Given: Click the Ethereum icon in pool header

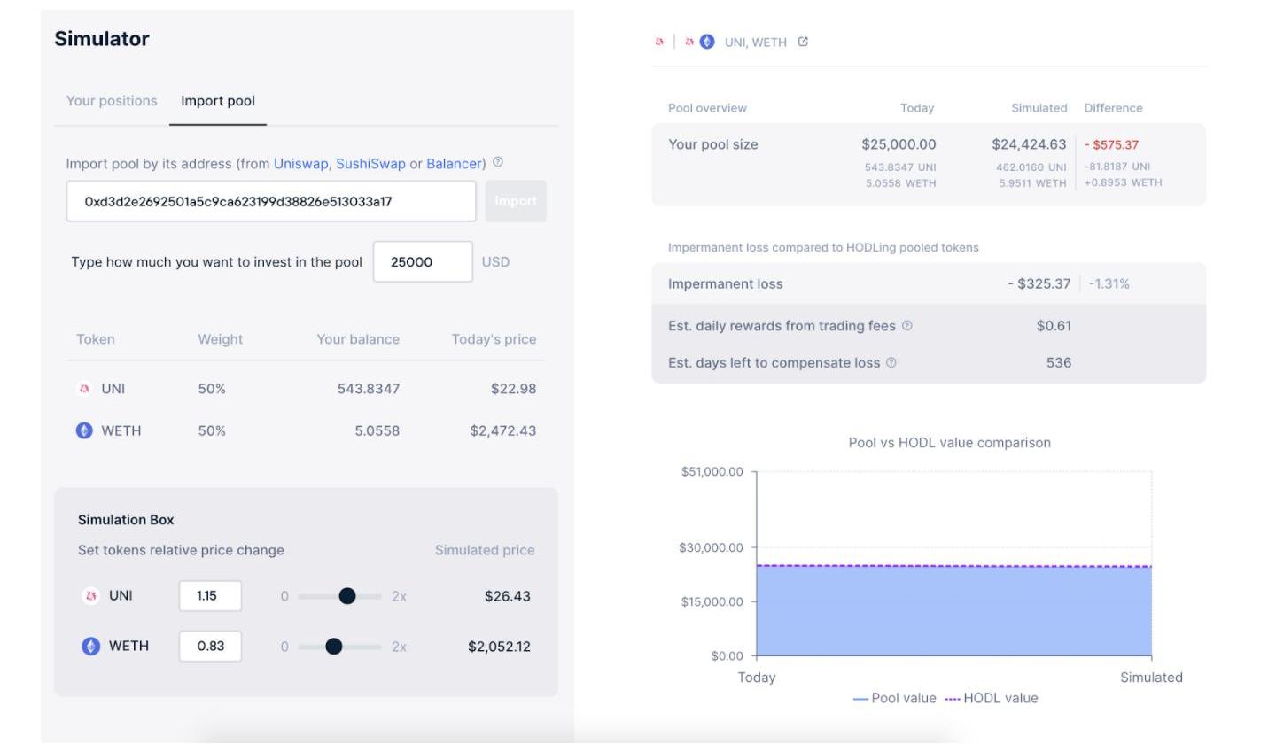Looking at the screenshot, I should click(x=707, y=42).
